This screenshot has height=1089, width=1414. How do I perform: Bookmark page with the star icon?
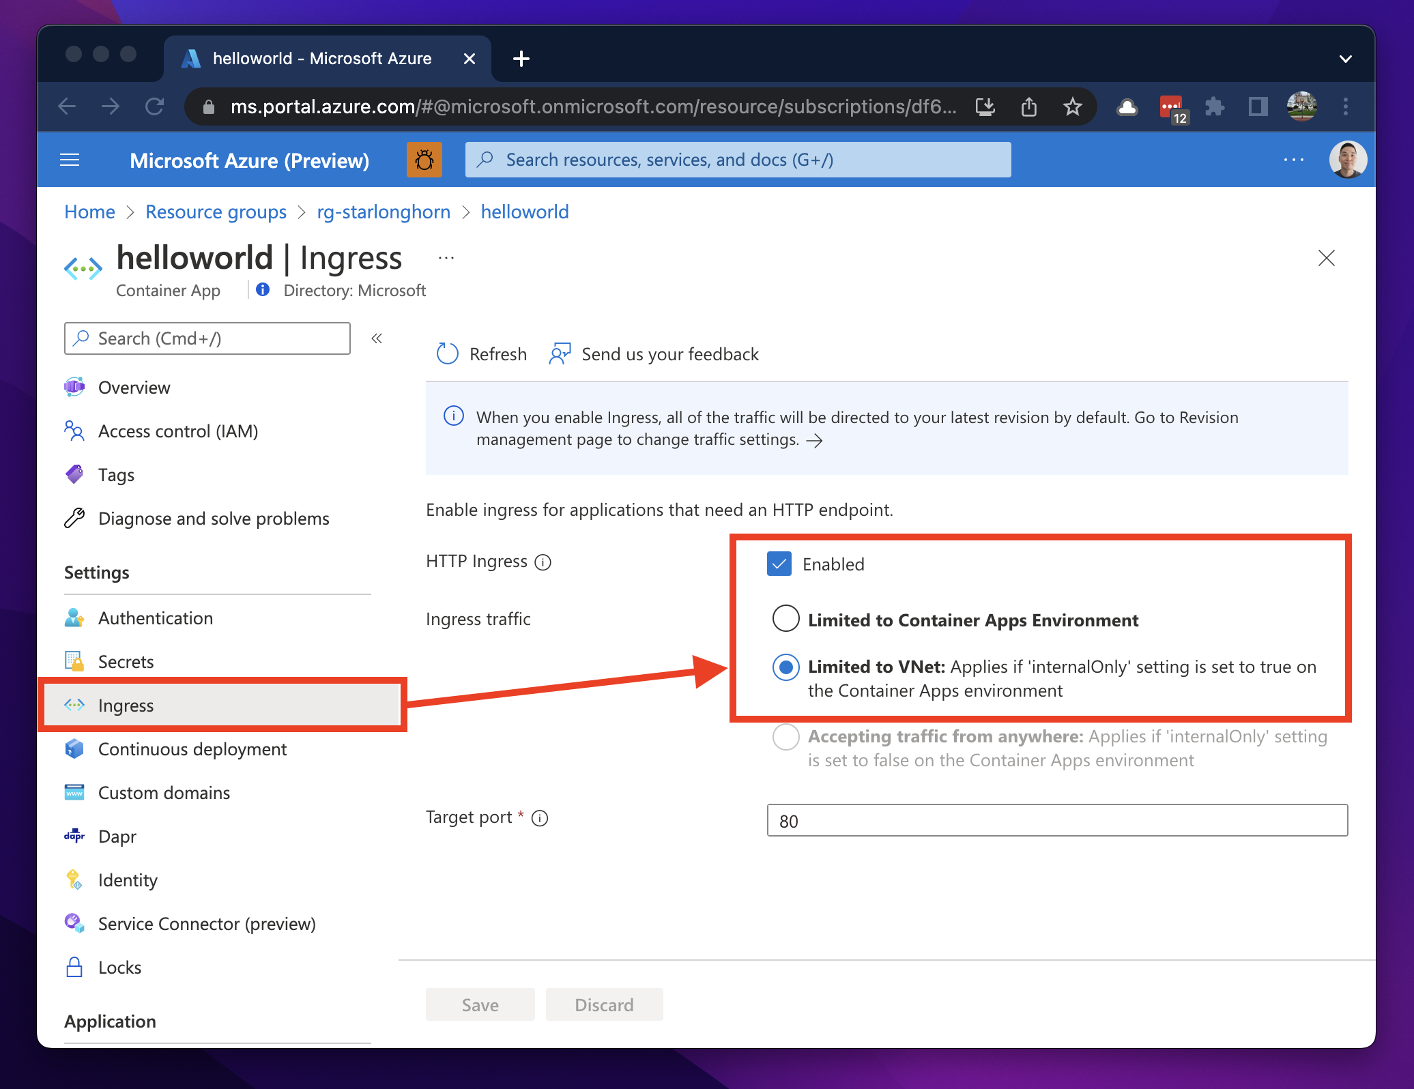1072,106
